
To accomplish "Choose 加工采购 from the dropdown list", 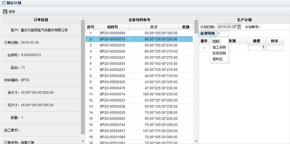I will (x=219, y=48).
